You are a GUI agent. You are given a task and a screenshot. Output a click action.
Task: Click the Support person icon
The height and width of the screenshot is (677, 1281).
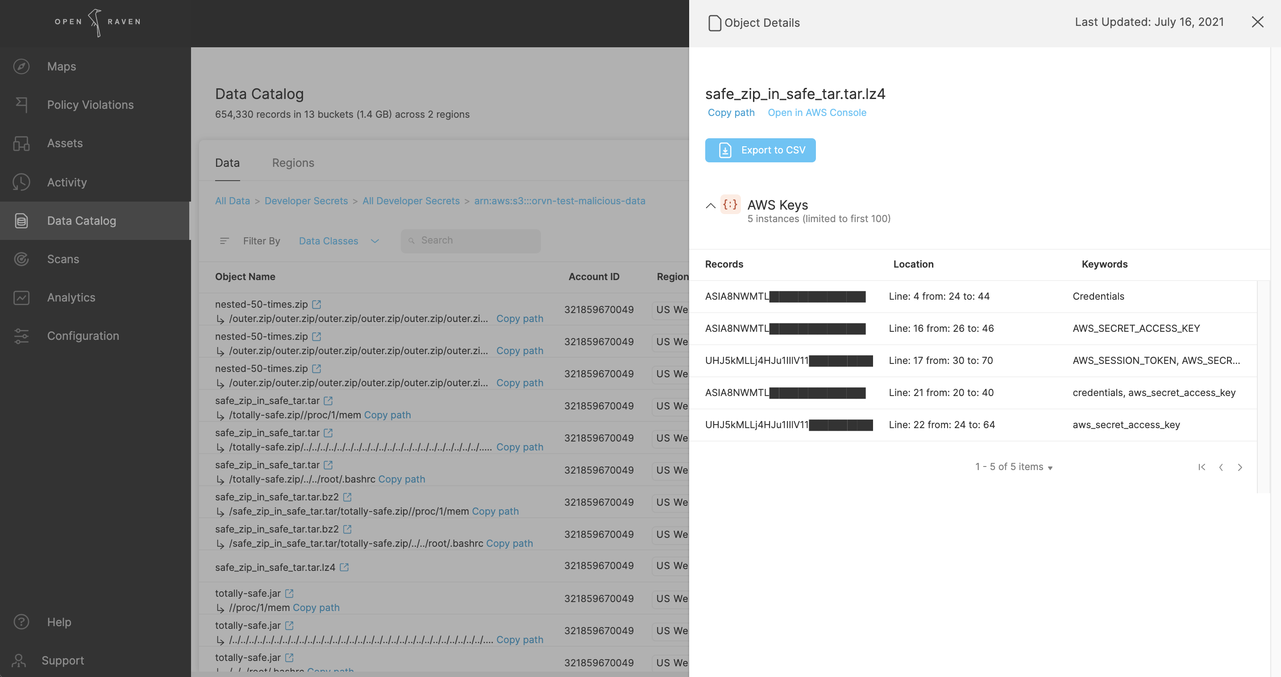(x=19, y=660)
